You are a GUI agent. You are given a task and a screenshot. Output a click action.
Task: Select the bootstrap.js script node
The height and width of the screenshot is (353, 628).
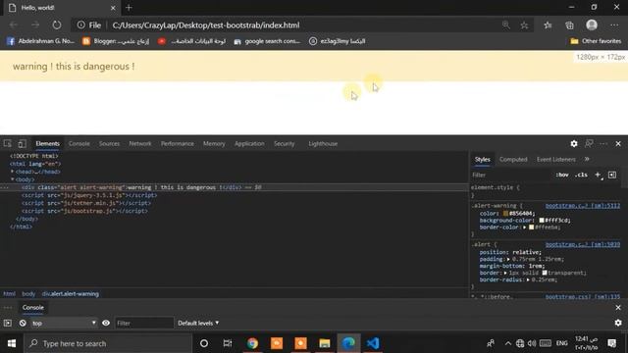click(x=84, y=211)
